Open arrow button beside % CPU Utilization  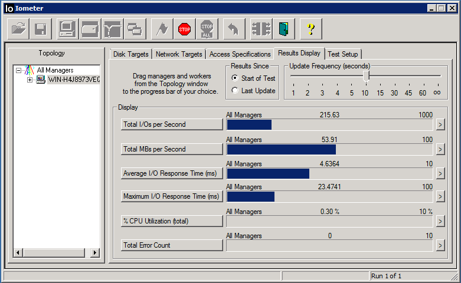tap(440, 221)
